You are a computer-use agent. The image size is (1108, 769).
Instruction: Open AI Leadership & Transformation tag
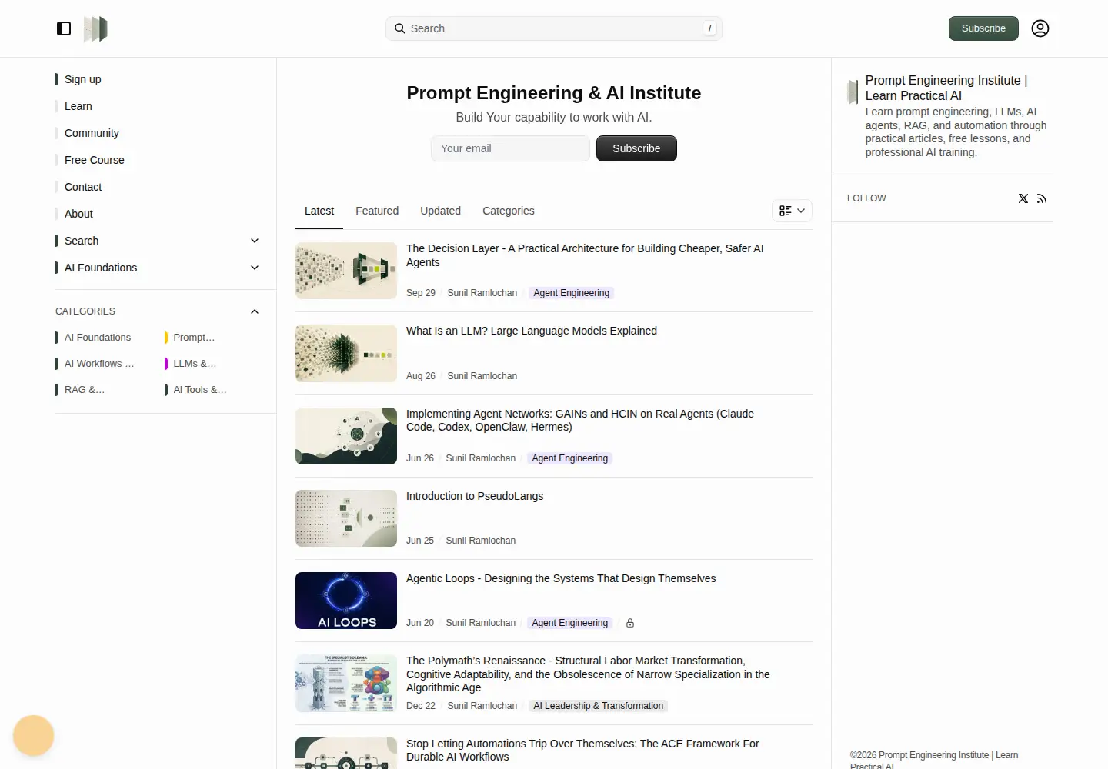[x=598, y=706]
